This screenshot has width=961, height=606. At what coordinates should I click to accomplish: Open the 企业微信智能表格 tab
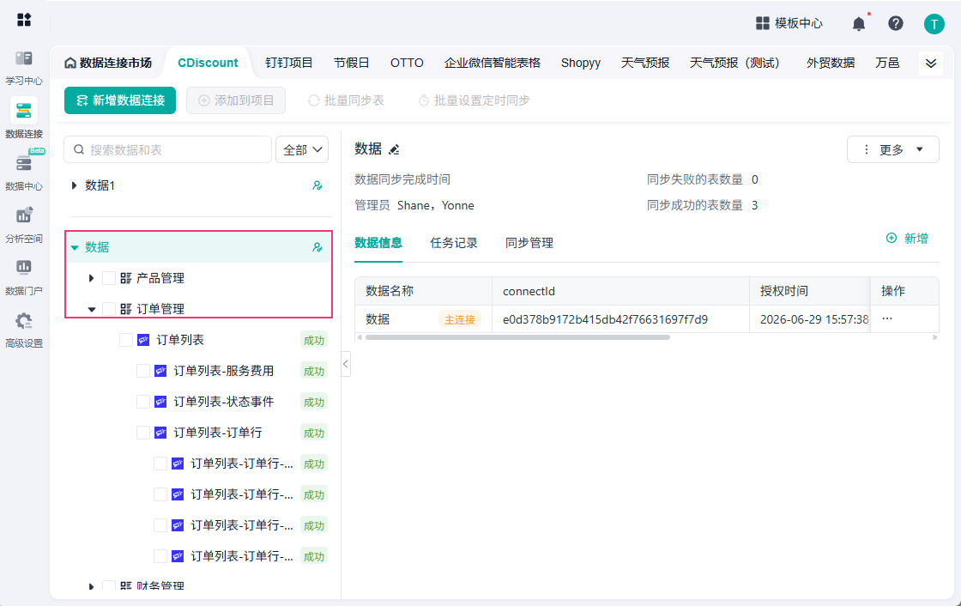(493, 63)
